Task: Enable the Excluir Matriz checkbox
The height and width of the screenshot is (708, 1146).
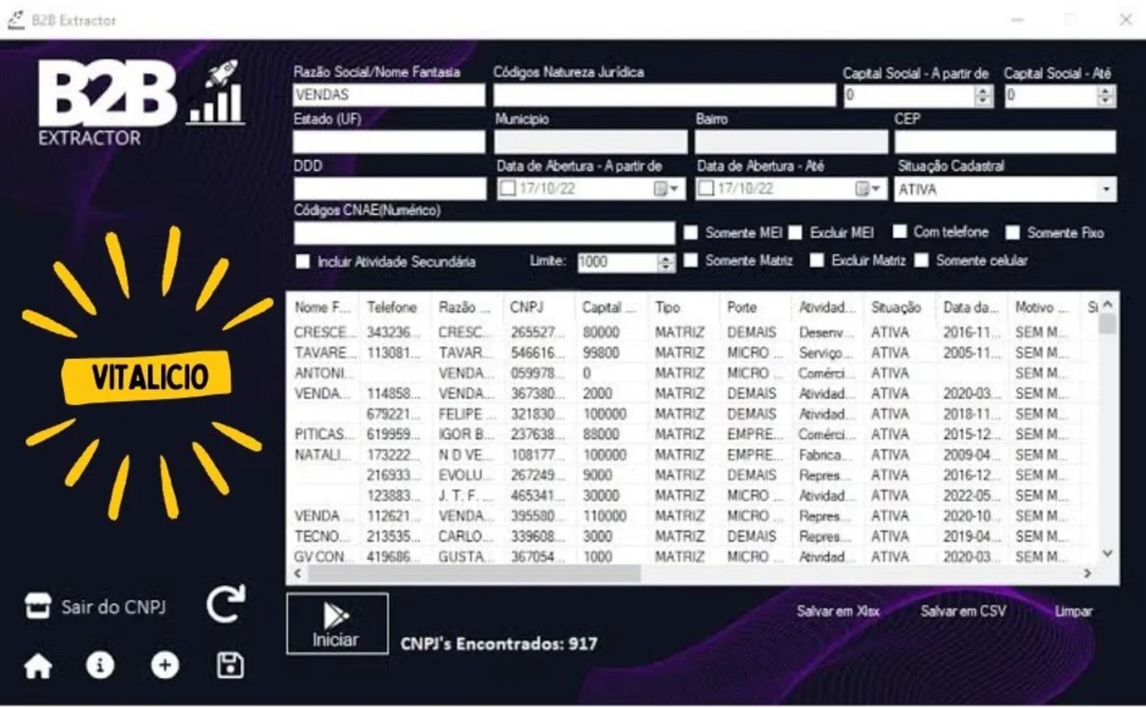Action: click(817, 261)
